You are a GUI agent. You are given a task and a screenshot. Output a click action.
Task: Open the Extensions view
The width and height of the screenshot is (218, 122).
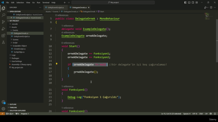tap(3, 35)
